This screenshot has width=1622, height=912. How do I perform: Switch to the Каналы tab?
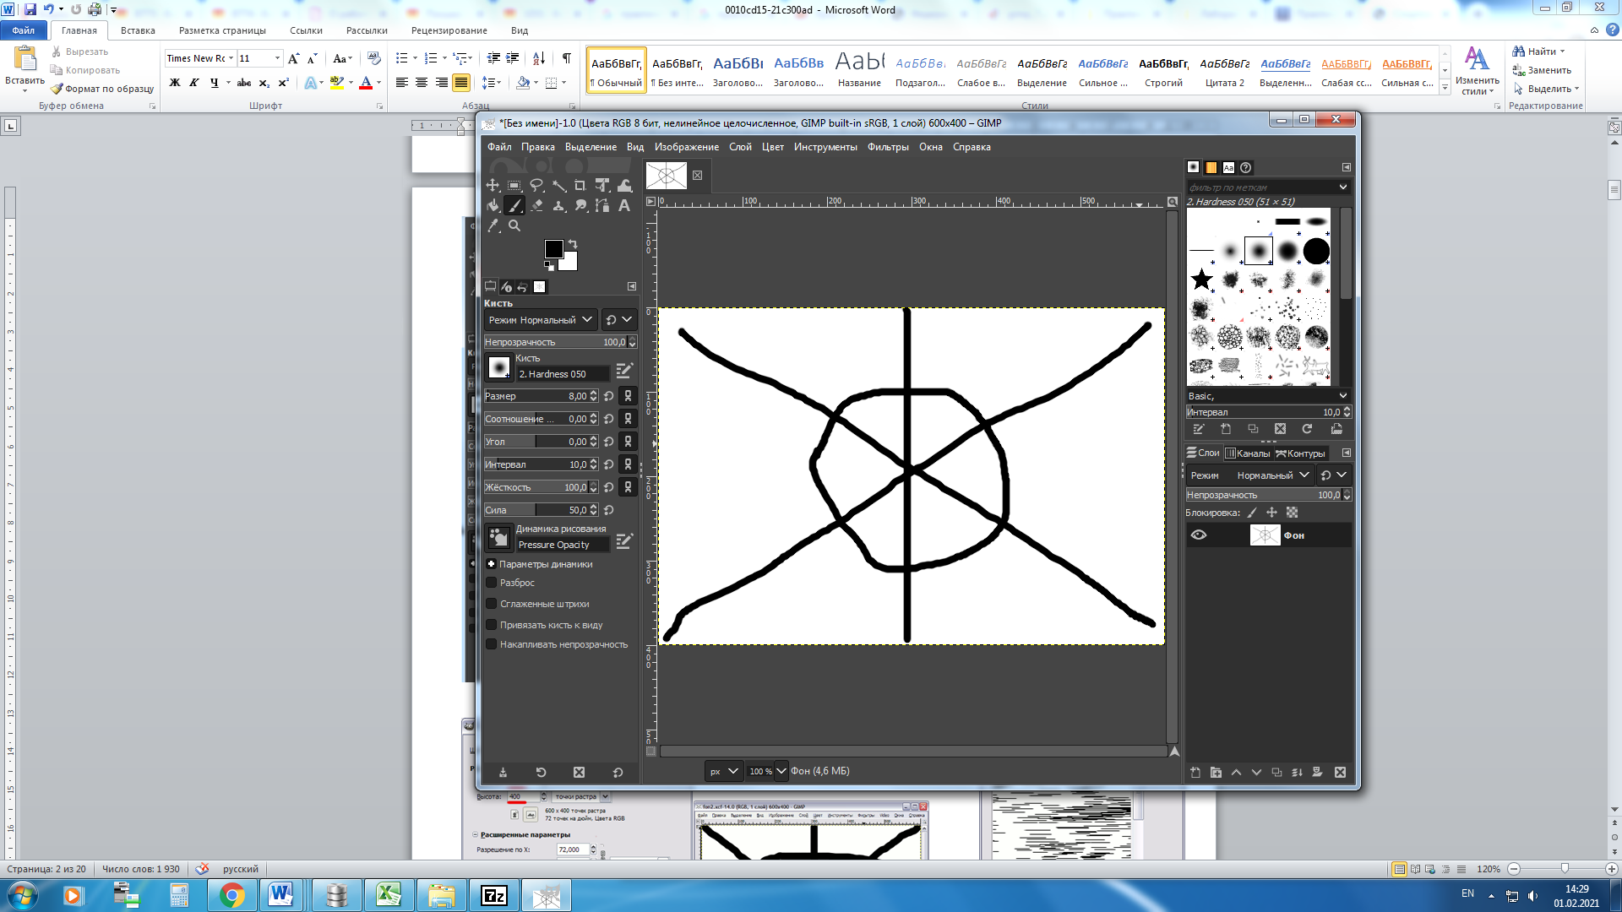1248,453
